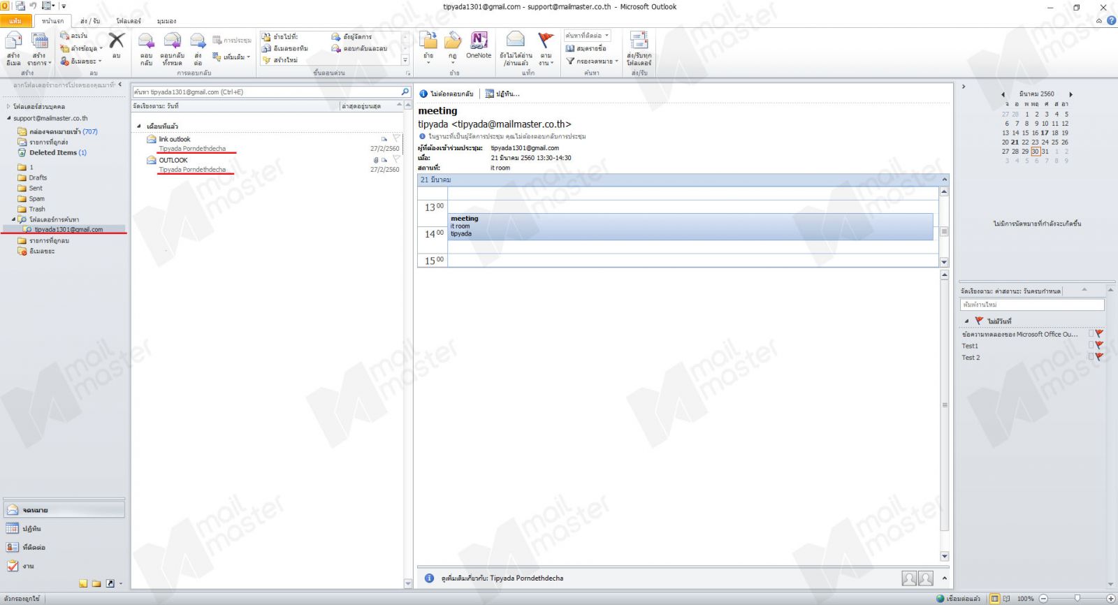Viewport: 1118px width, 605px height.
Task: Expand the Quick Steps gallery more arrow
Action: point(405,61)
